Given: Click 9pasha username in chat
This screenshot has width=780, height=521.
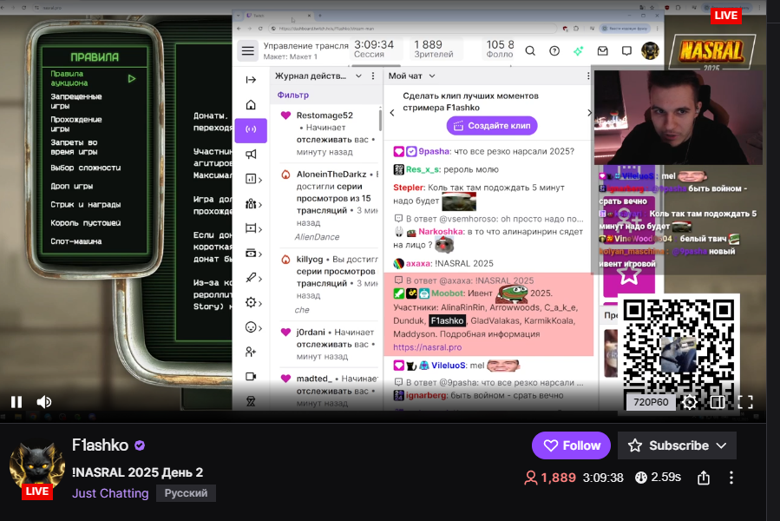Looking at the screenshot, I should click(434, 151).
